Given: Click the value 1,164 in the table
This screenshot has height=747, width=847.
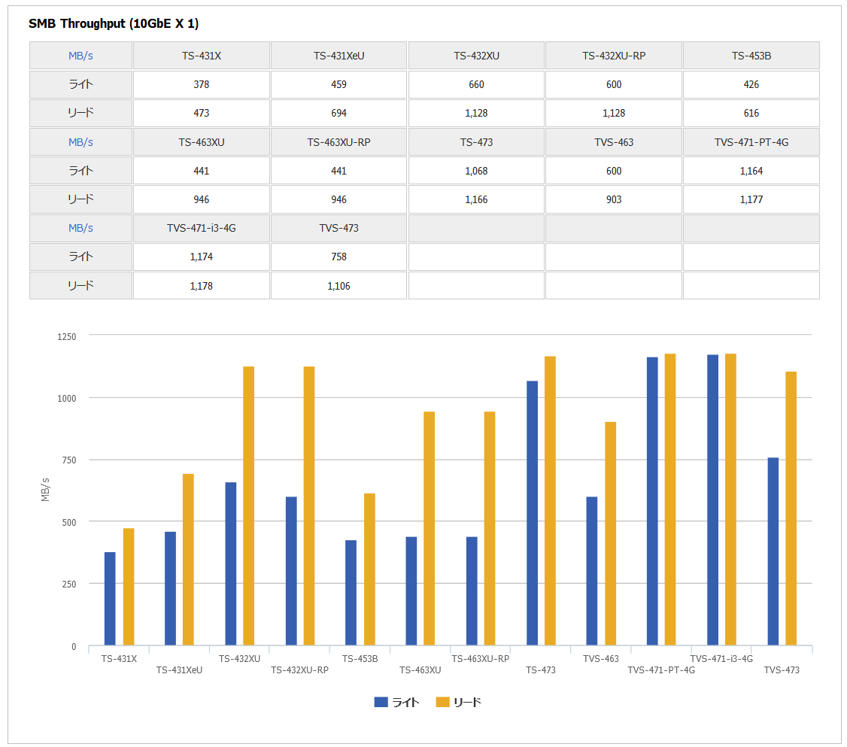Looking at the screenshot, I should coord(751,171).
